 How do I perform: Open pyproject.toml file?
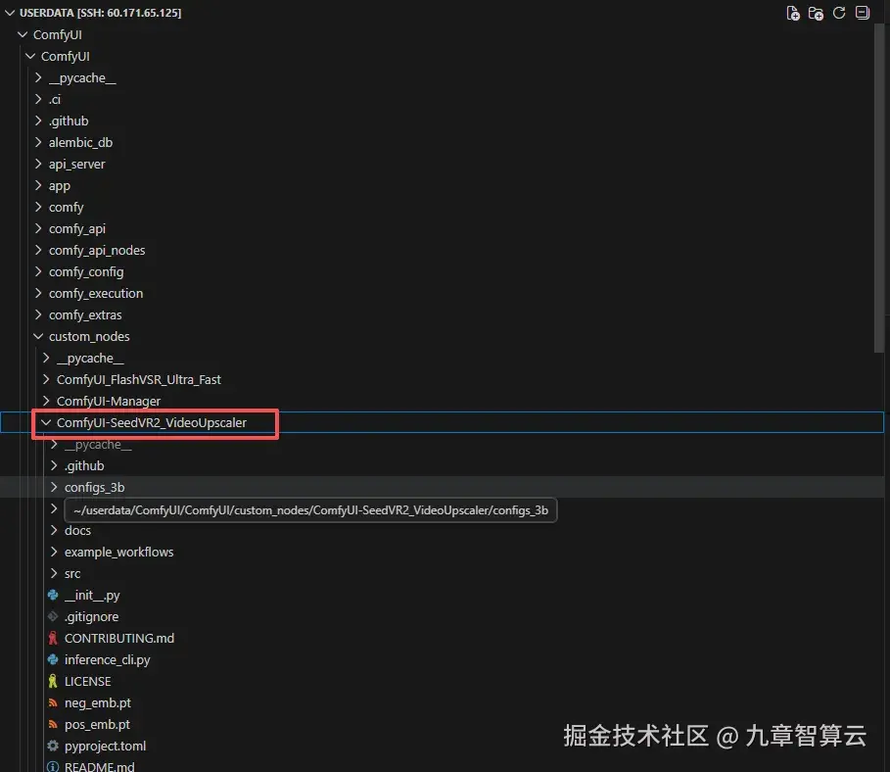coord(105,746)
